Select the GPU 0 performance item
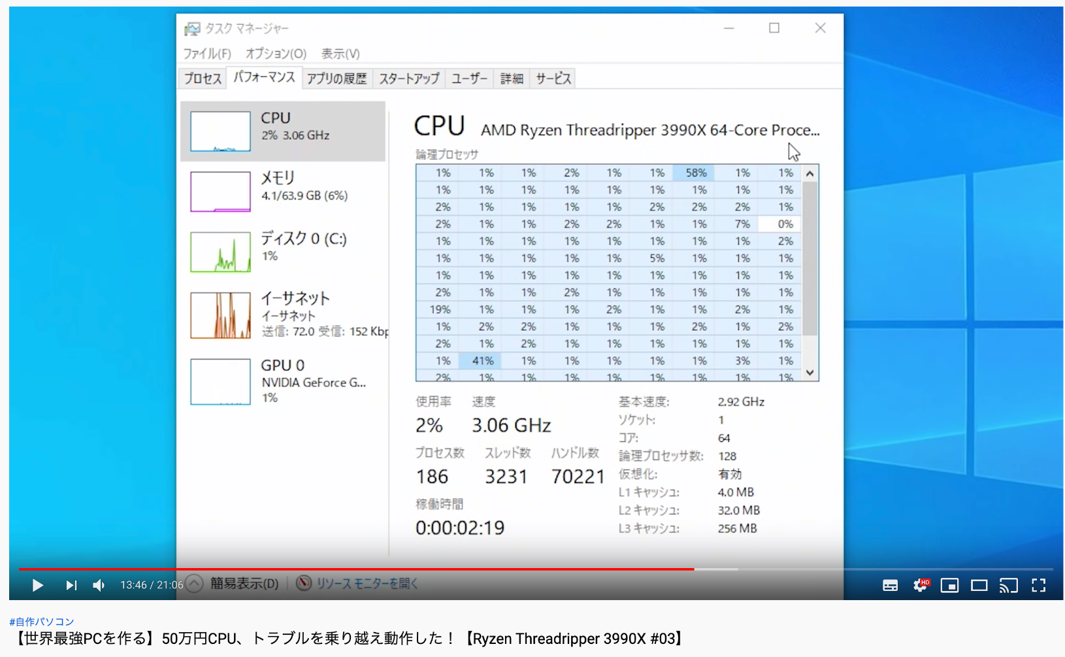This screenshot has height=657, width=1065. (283, 381)
